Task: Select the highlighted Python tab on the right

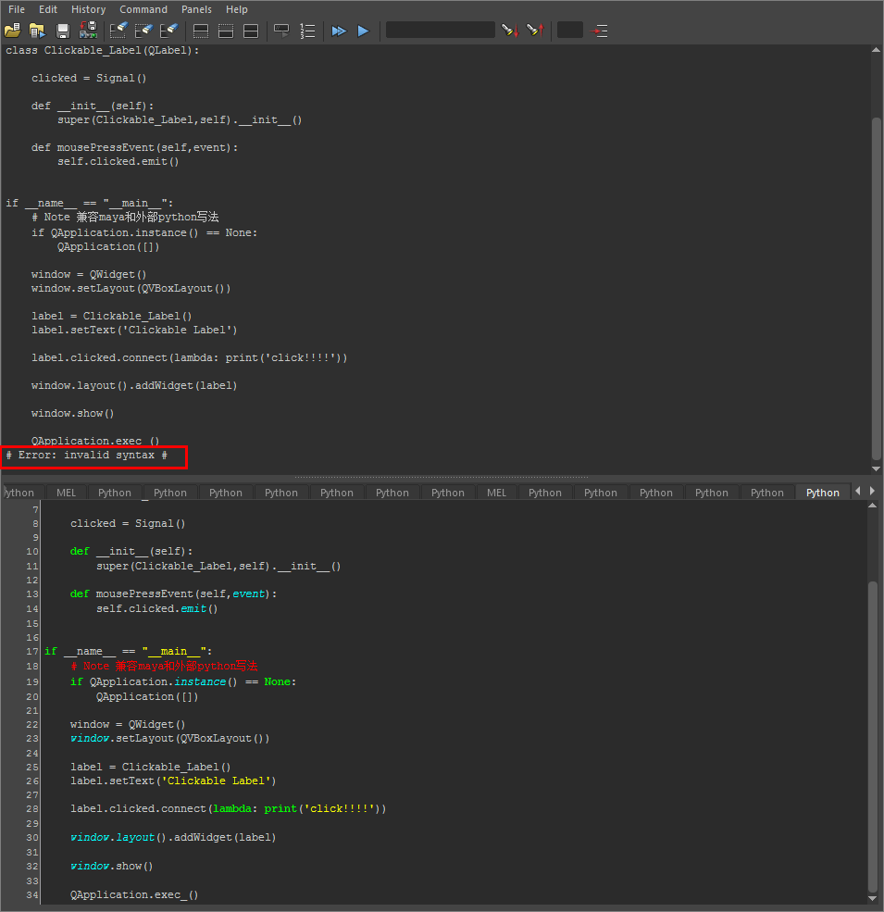Action: click(x=822, y=492)
